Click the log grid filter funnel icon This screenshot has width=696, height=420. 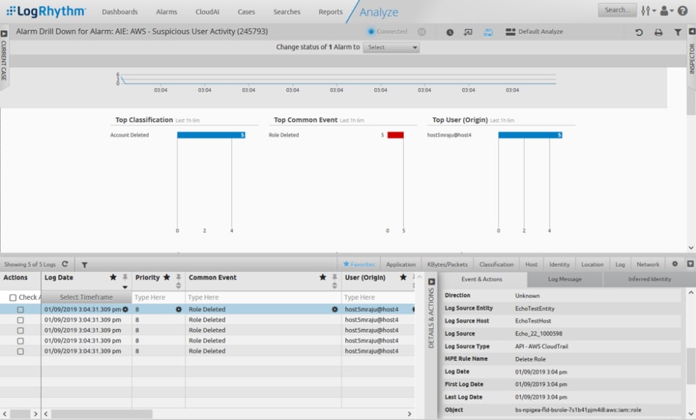tap(84, 265)
